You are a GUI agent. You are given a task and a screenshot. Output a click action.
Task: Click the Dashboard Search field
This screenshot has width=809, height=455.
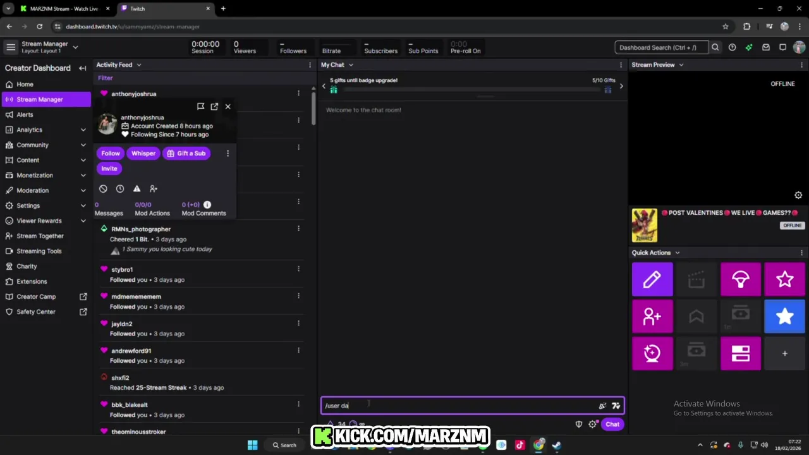661,47
